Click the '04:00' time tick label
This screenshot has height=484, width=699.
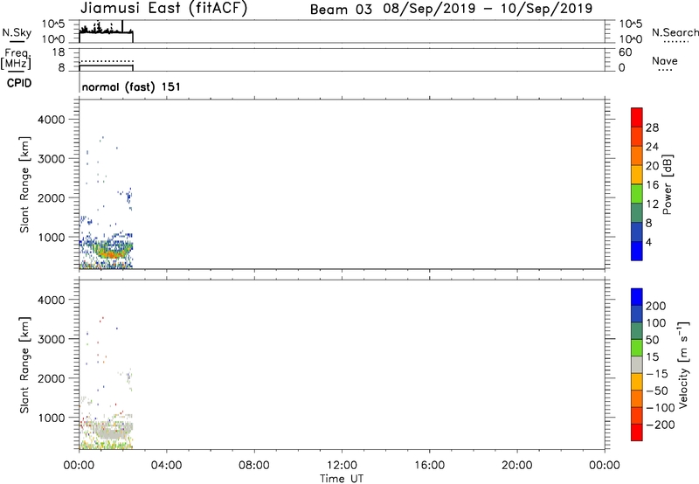click(166, 466)
